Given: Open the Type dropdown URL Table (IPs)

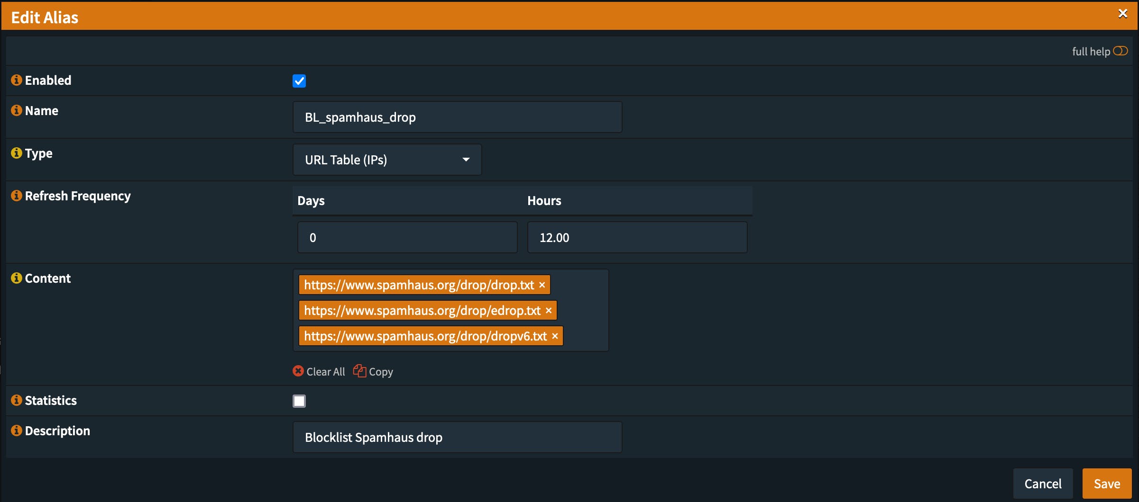Looking at the screenshot, I should [x=387, y=160].
